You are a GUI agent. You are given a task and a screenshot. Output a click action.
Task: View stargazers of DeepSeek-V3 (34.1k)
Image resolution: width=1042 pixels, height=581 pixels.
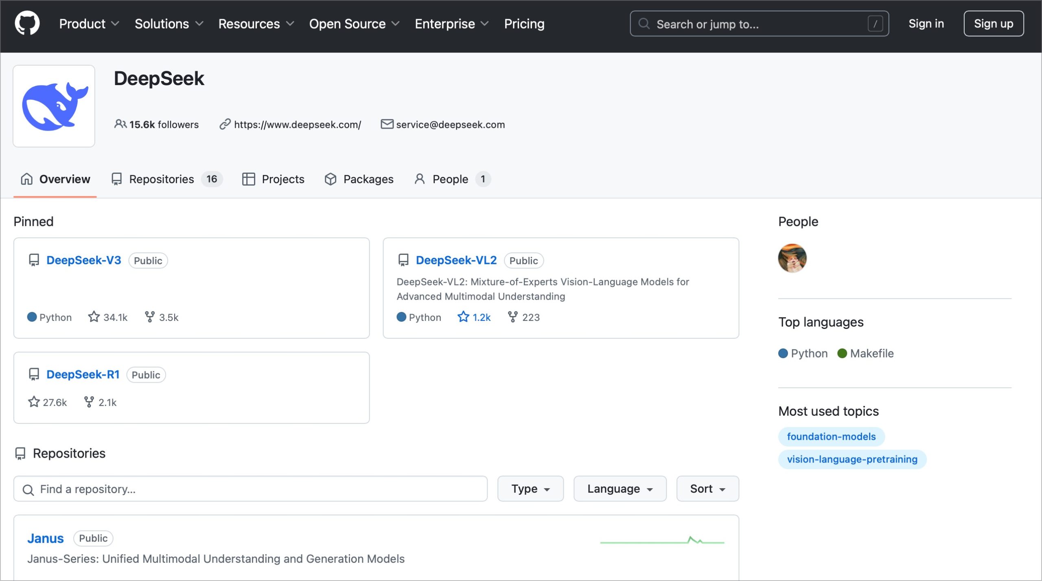[x=108, y=317]
